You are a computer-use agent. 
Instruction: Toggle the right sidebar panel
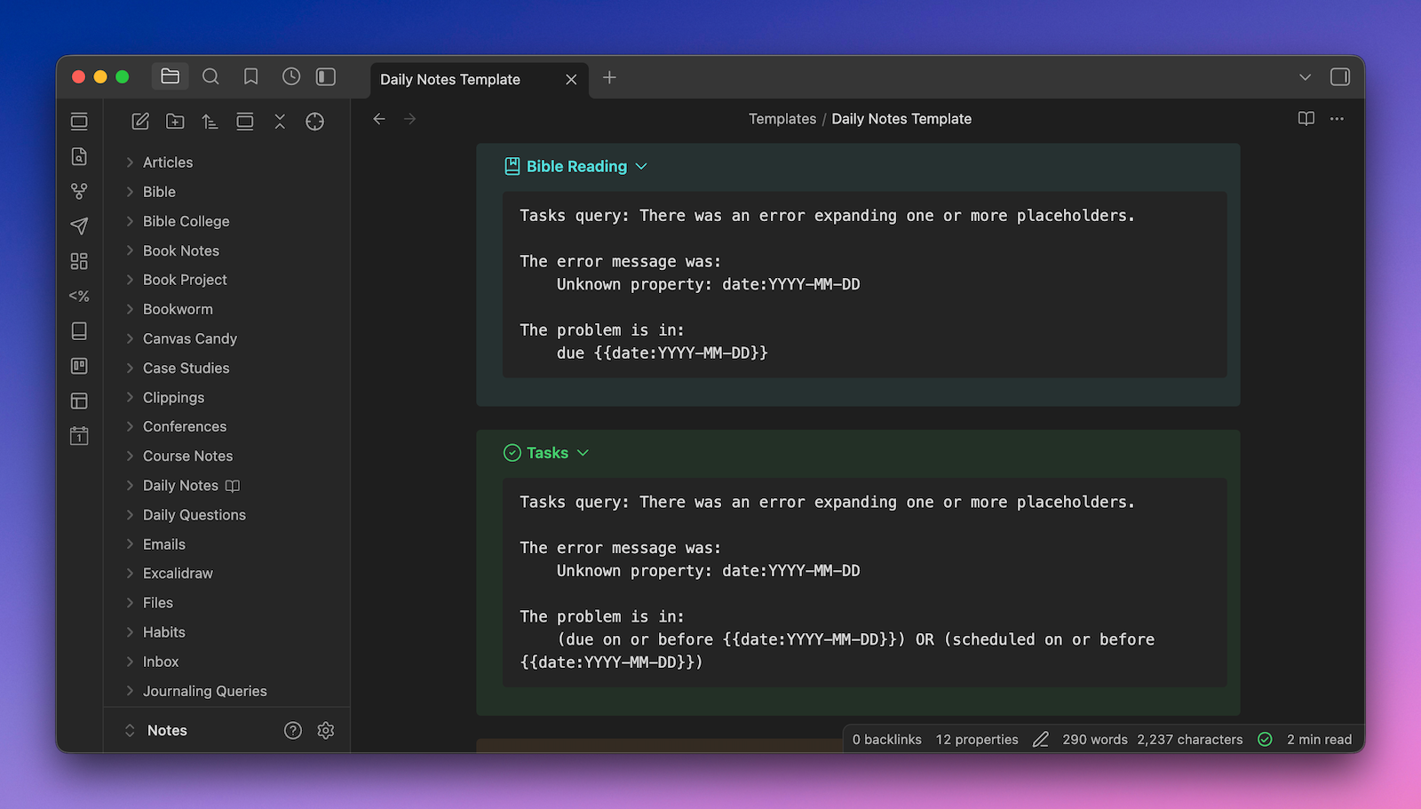1340,77
